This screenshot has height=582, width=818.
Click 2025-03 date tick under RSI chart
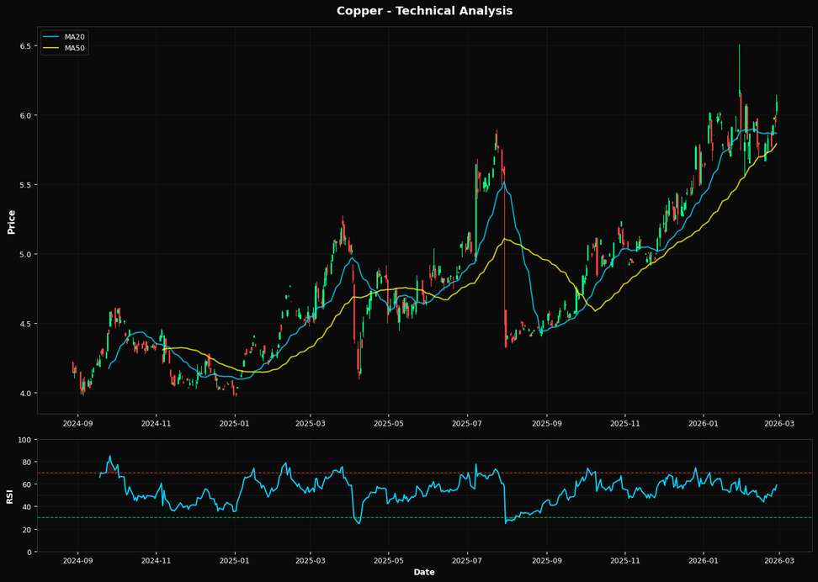[311, 561]
